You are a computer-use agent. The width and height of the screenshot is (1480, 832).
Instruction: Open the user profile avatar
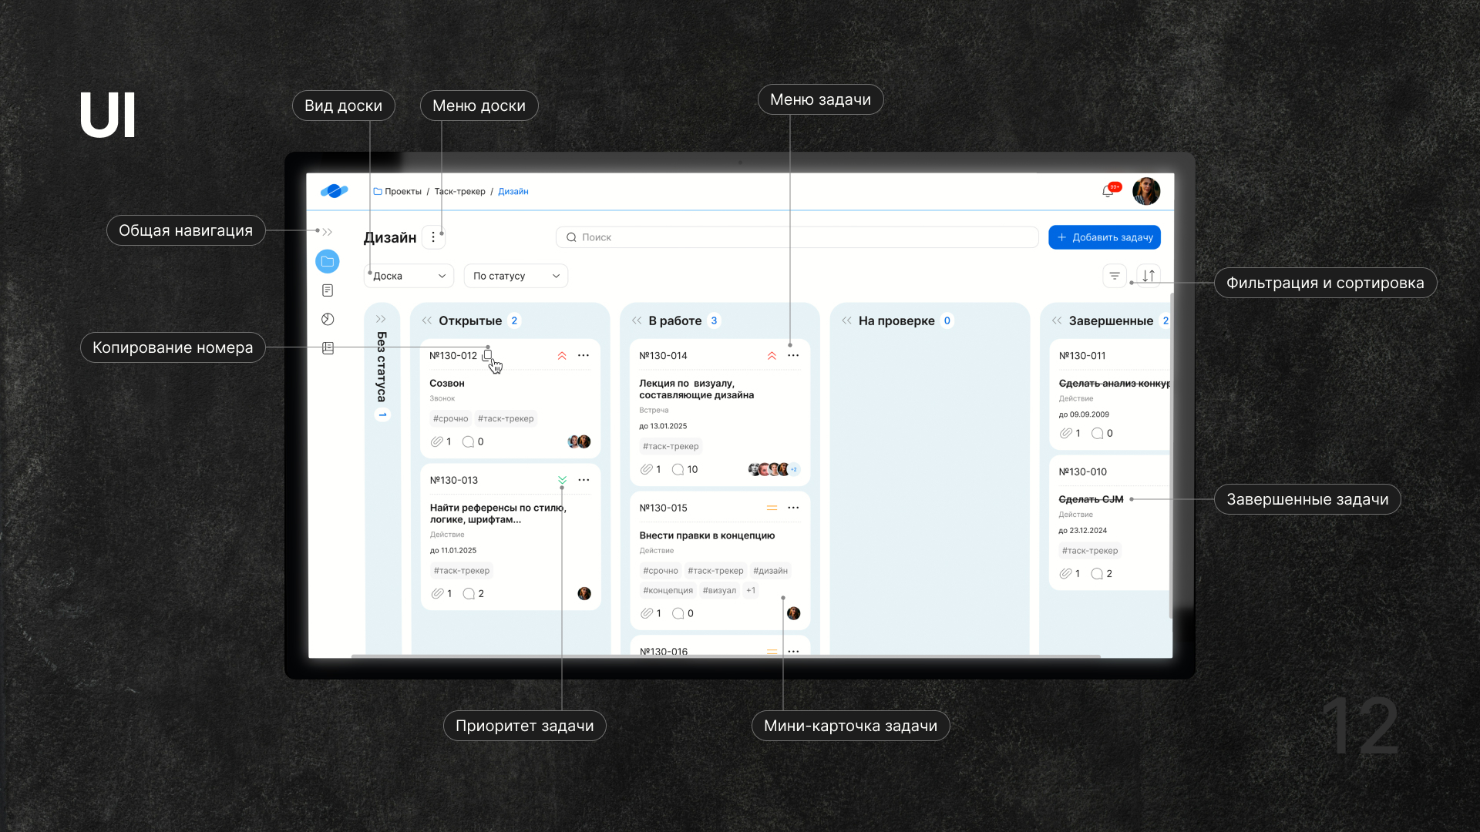(x=1145, y=191)
